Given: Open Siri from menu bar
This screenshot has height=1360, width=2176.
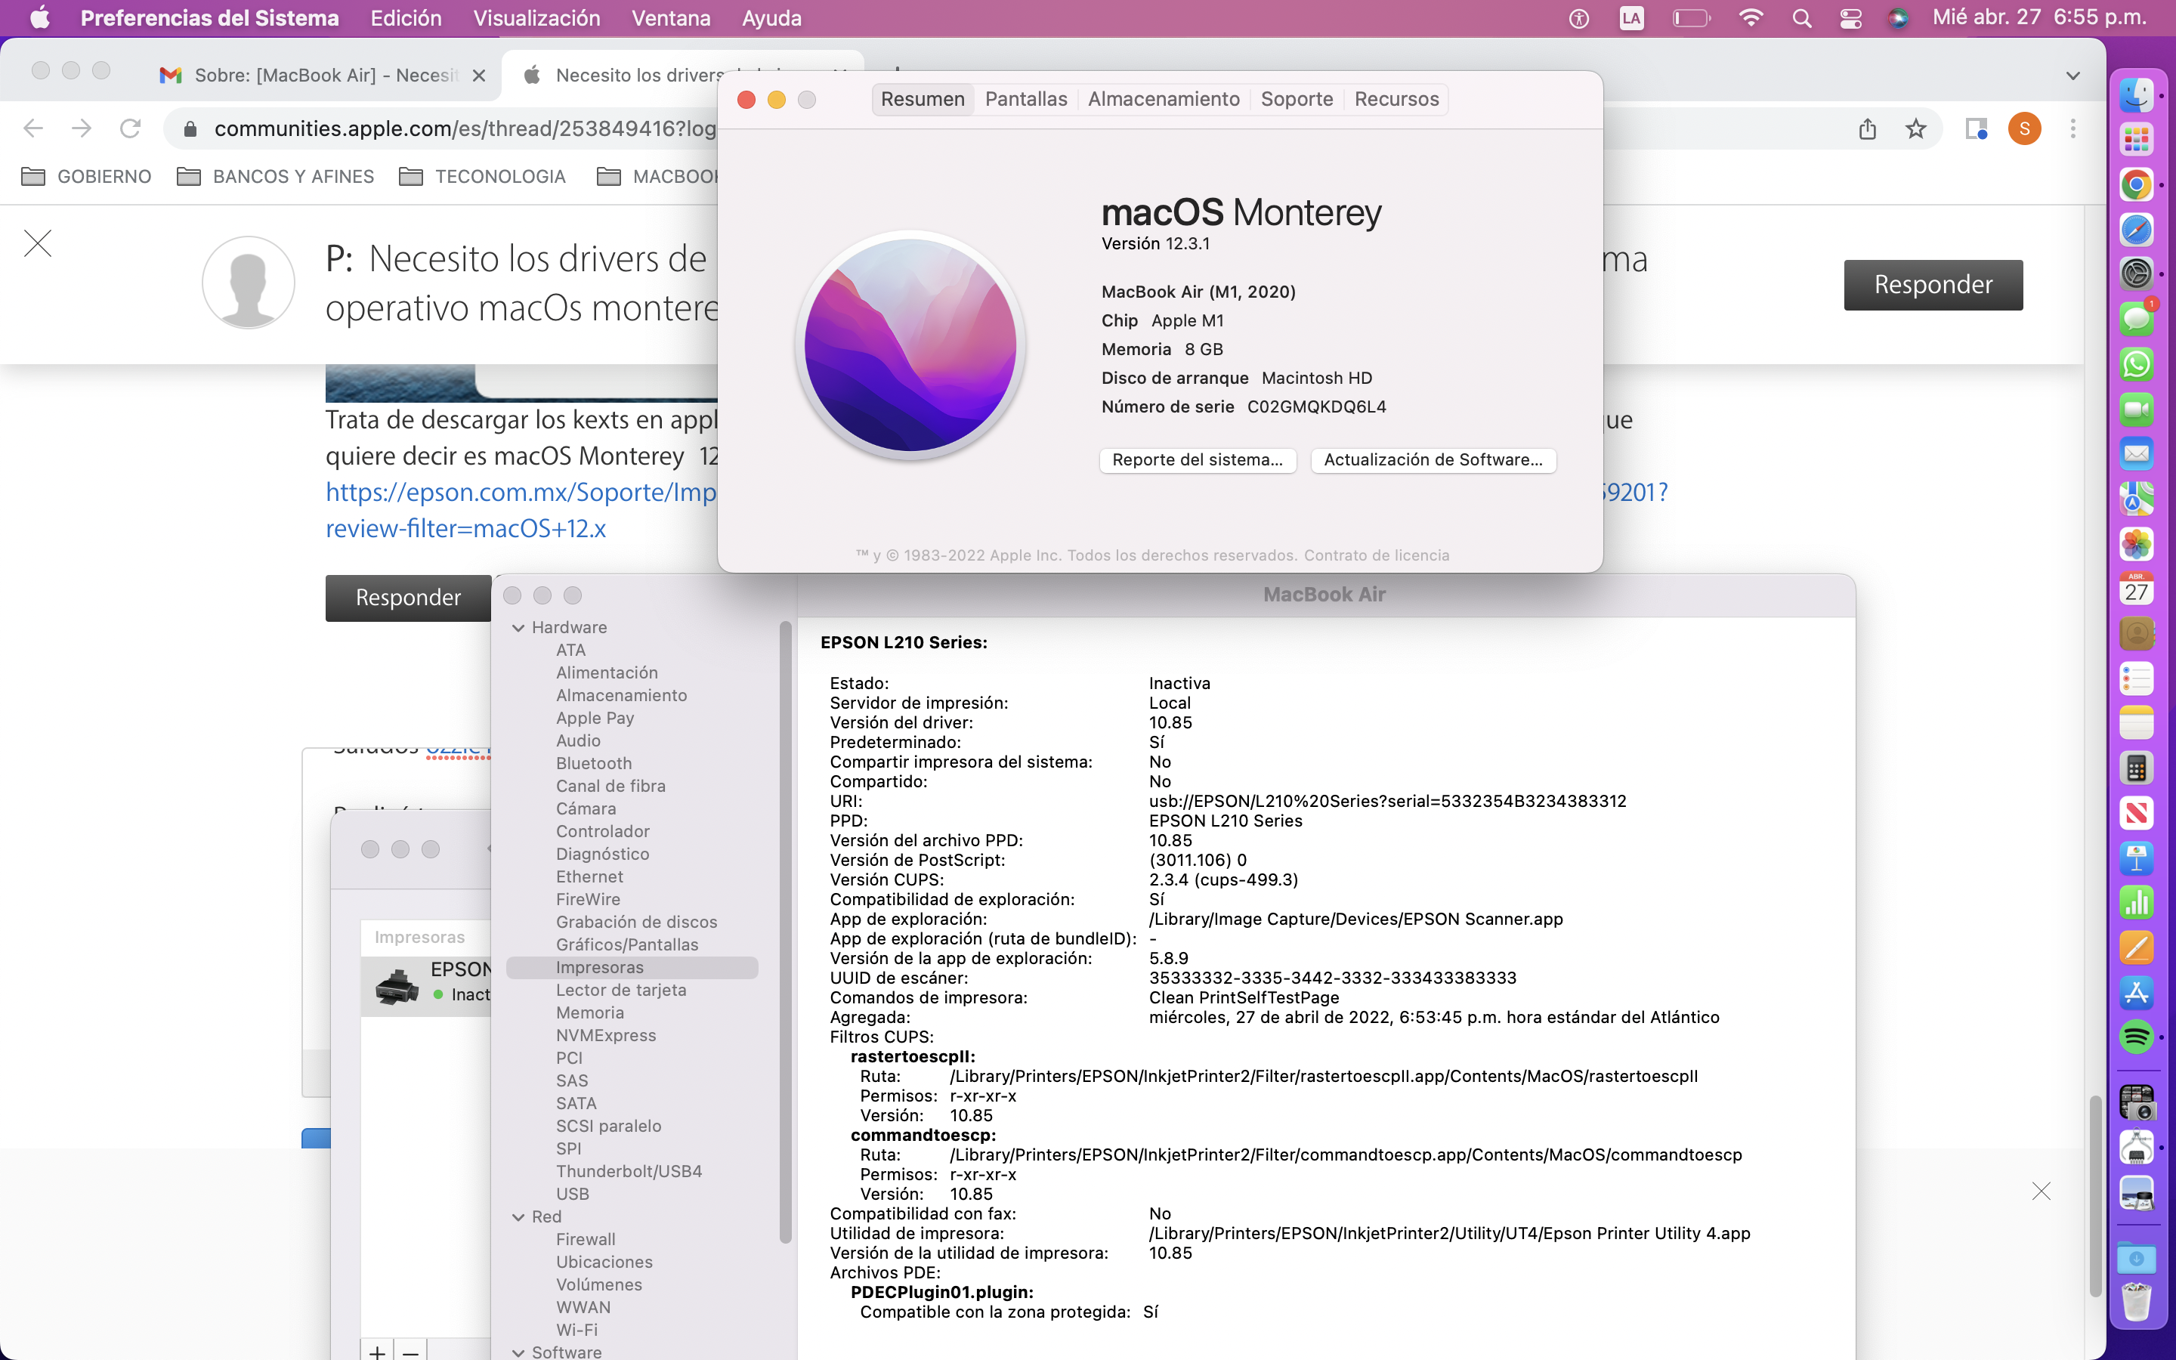Looking at the screenshot, I should click(1898, 18).
